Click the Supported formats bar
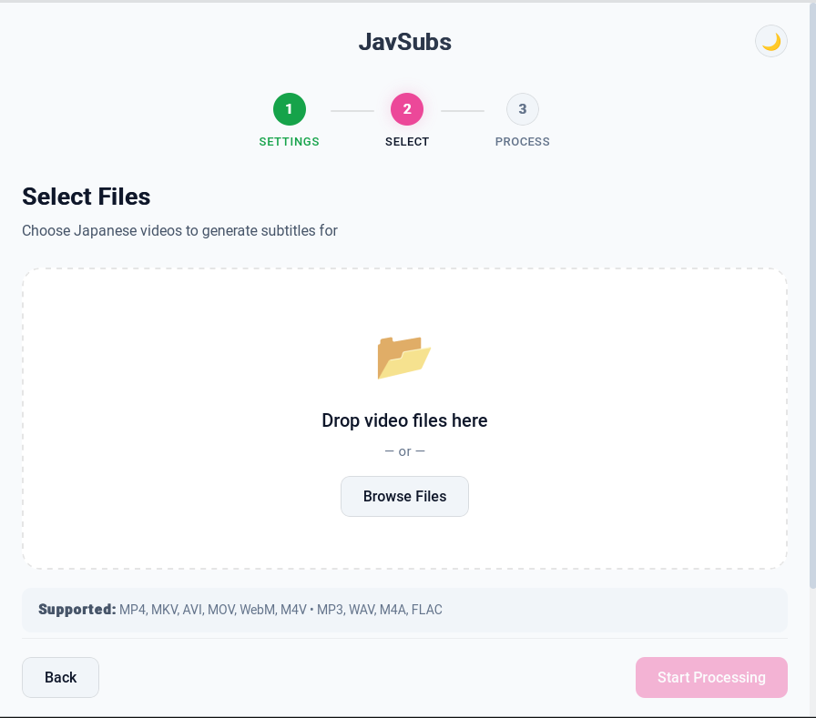 [x=404, y=610]
